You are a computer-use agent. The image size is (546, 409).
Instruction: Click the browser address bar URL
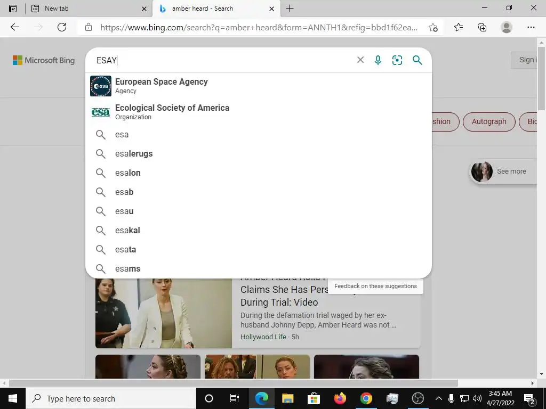click(x=259, y=28)
